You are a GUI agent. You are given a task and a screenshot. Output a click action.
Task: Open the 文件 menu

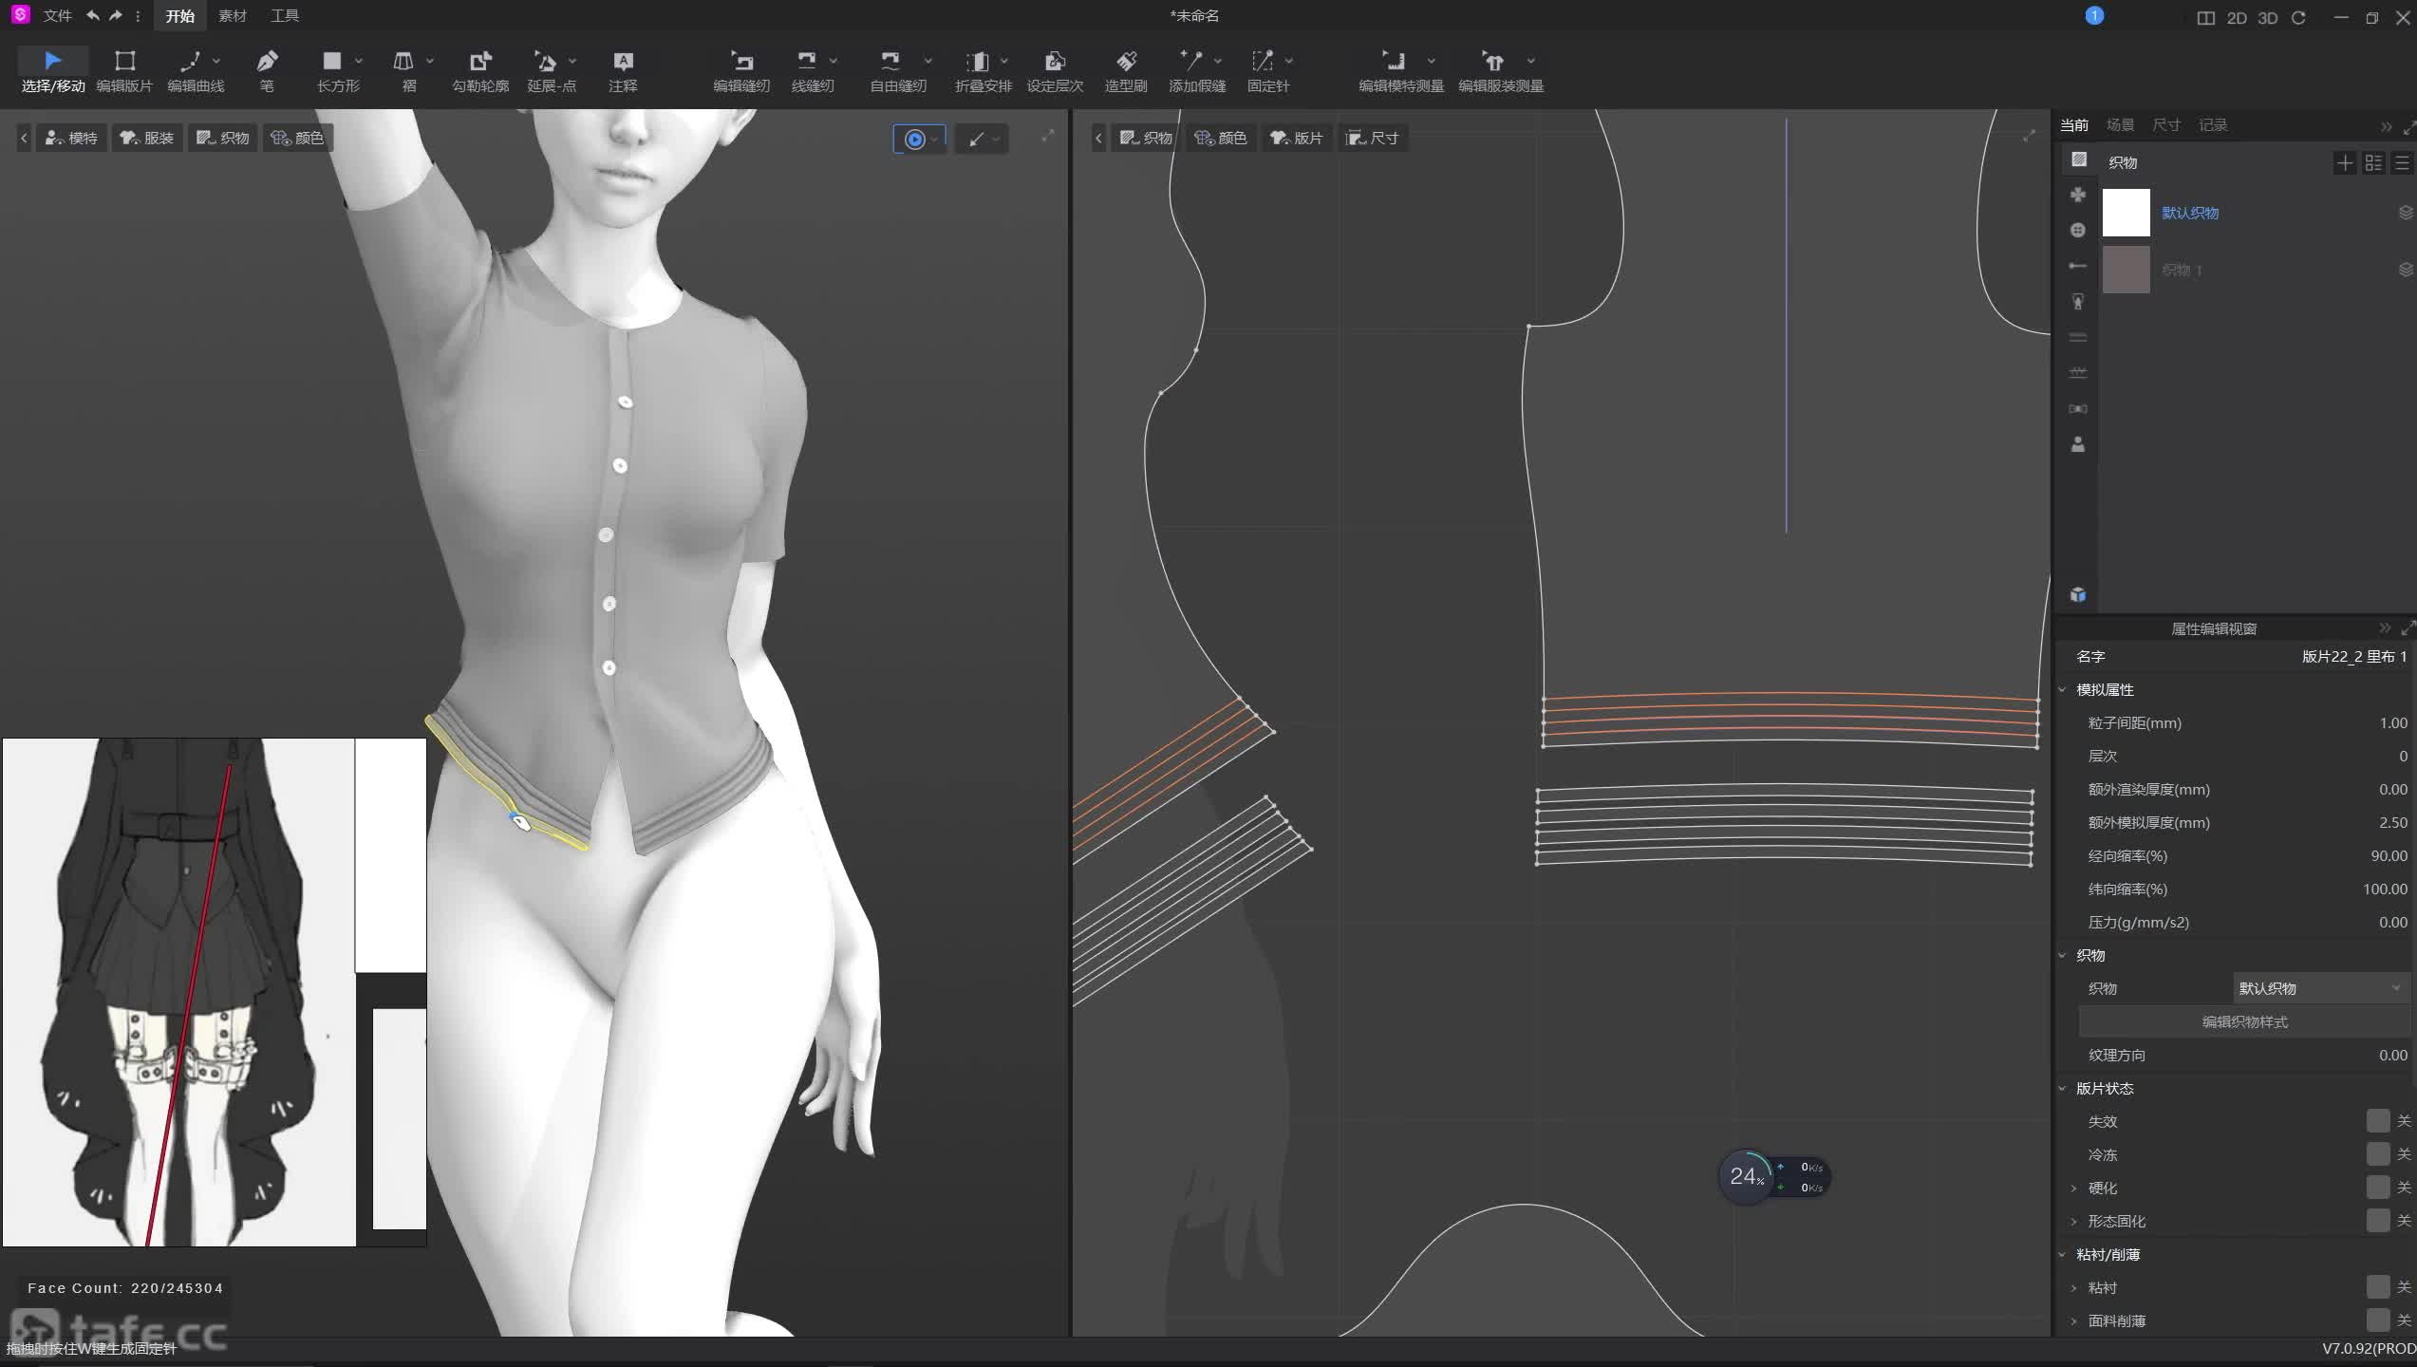point(57,15)
